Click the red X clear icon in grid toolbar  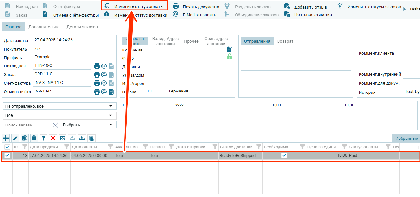coord(53,138)
